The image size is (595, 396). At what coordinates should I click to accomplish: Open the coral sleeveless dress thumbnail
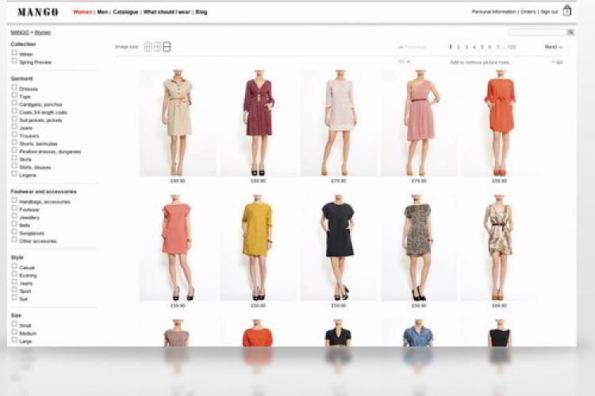[x=178, y=248]
